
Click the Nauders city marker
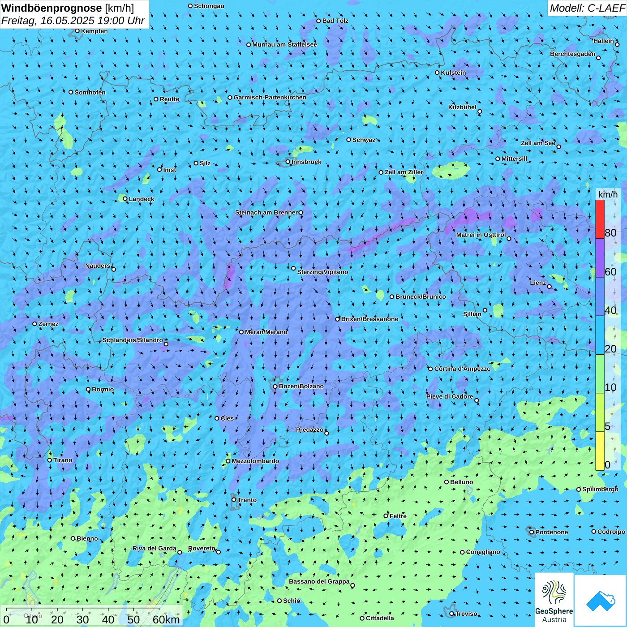coord(114,269)
